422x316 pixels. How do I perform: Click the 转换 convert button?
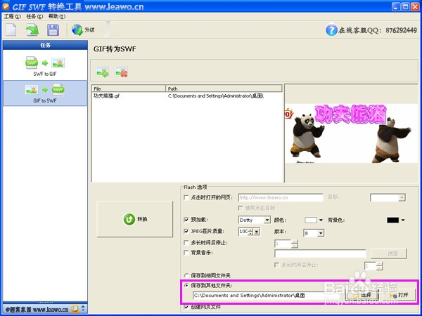[x=134, y=219]
